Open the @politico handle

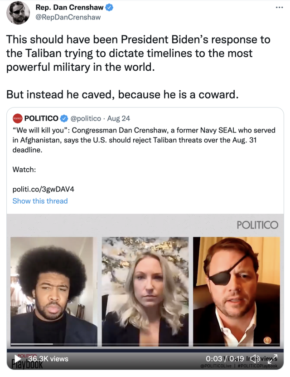coord(86,118)
